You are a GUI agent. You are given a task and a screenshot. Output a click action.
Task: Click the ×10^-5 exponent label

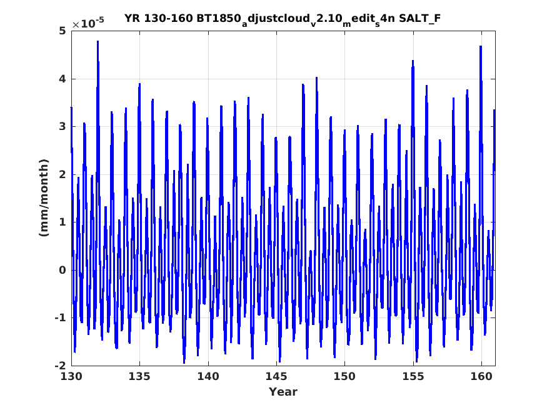88,23
